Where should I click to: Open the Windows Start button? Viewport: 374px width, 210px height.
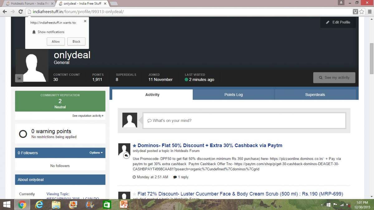(7, 205)
